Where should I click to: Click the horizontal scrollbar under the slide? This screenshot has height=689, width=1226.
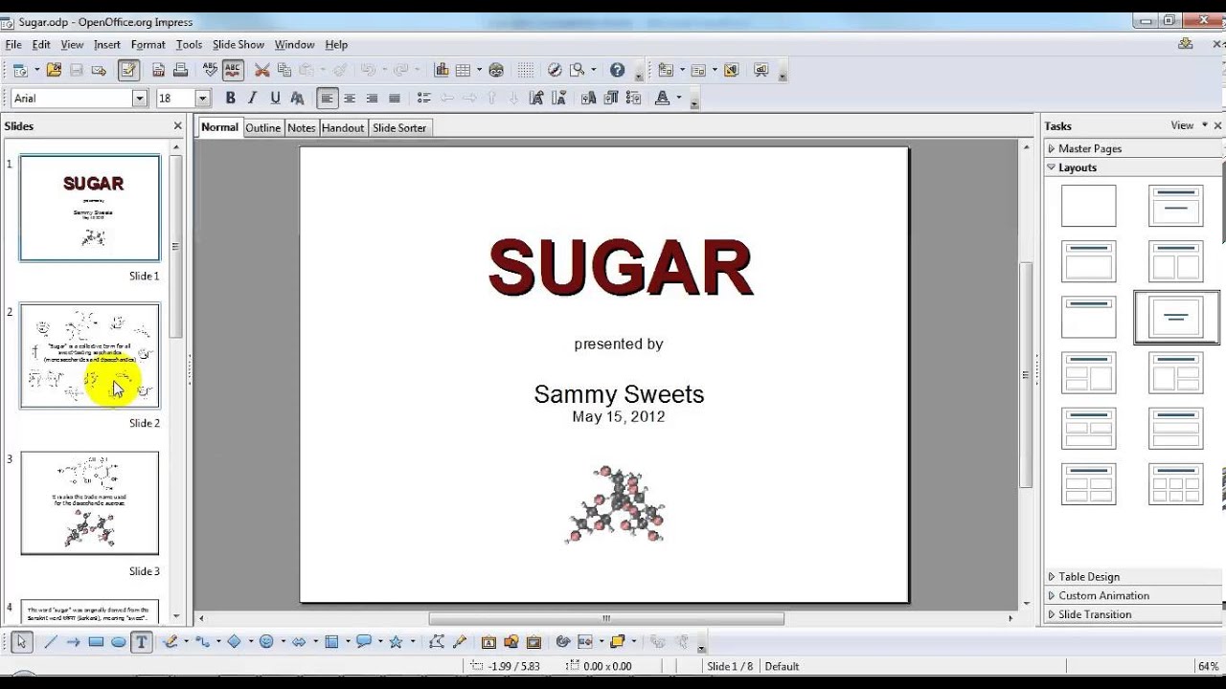(606, 618)
